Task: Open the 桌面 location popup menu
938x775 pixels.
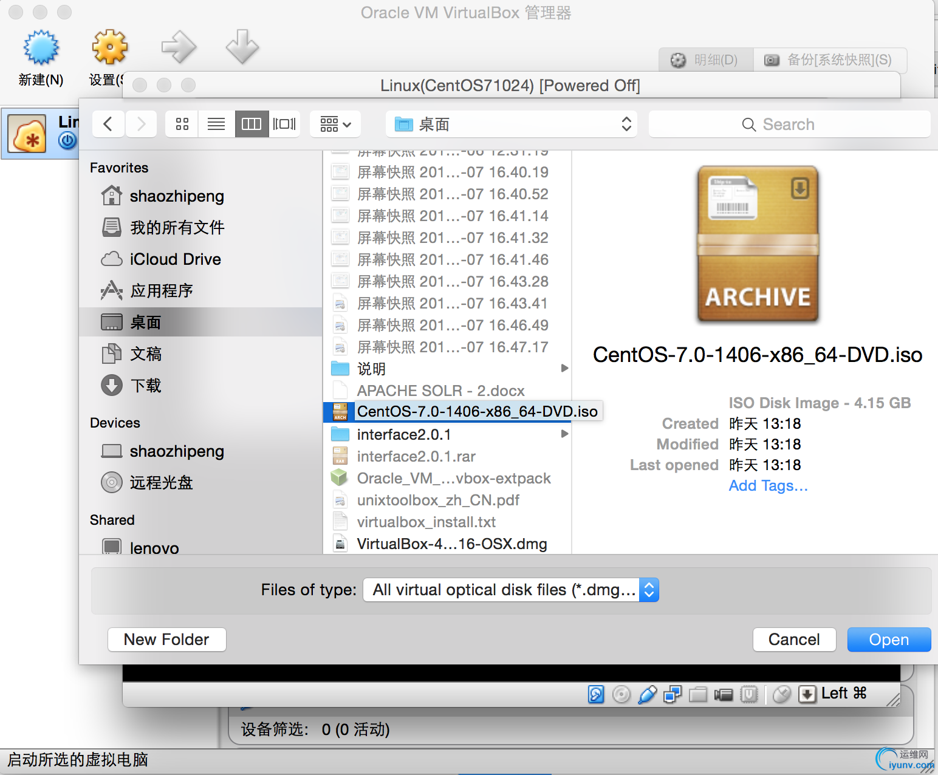Action: click(512, 124)
